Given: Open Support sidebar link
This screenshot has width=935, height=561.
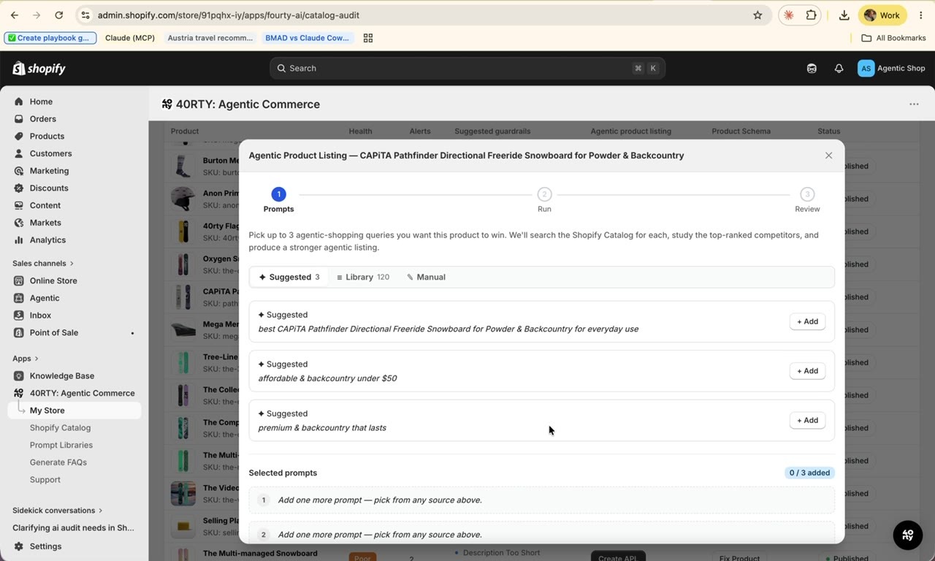Looking at the screenshot, I should (x=45, y=480).
